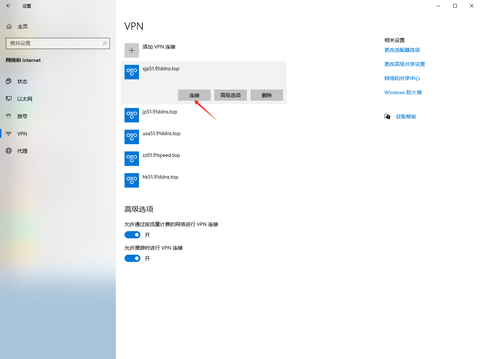
Task: Select the jp51.91ddns.top VPN icon
Action: point(132,115)
